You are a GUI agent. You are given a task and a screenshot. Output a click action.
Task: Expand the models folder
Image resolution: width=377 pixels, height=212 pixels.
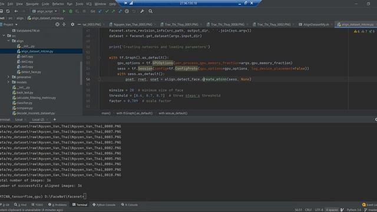(8, 82)
